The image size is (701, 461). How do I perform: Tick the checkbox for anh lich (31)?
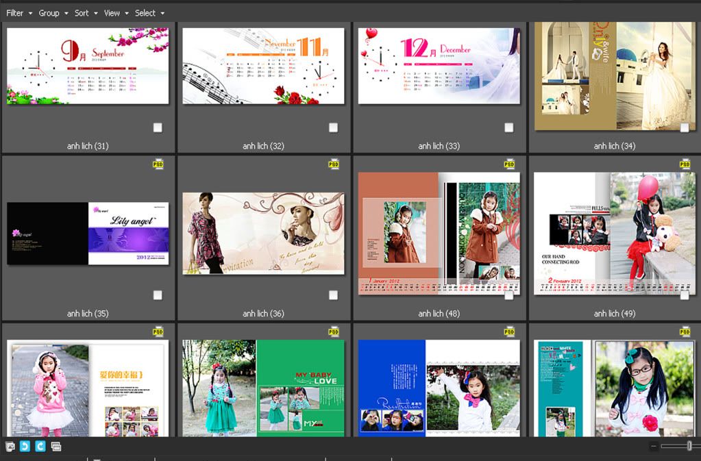click(x=158, y=128)
